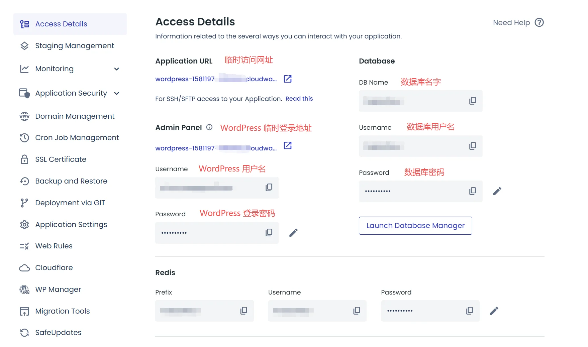
Task: Open the Application URL in new tab
Action: 287,79
